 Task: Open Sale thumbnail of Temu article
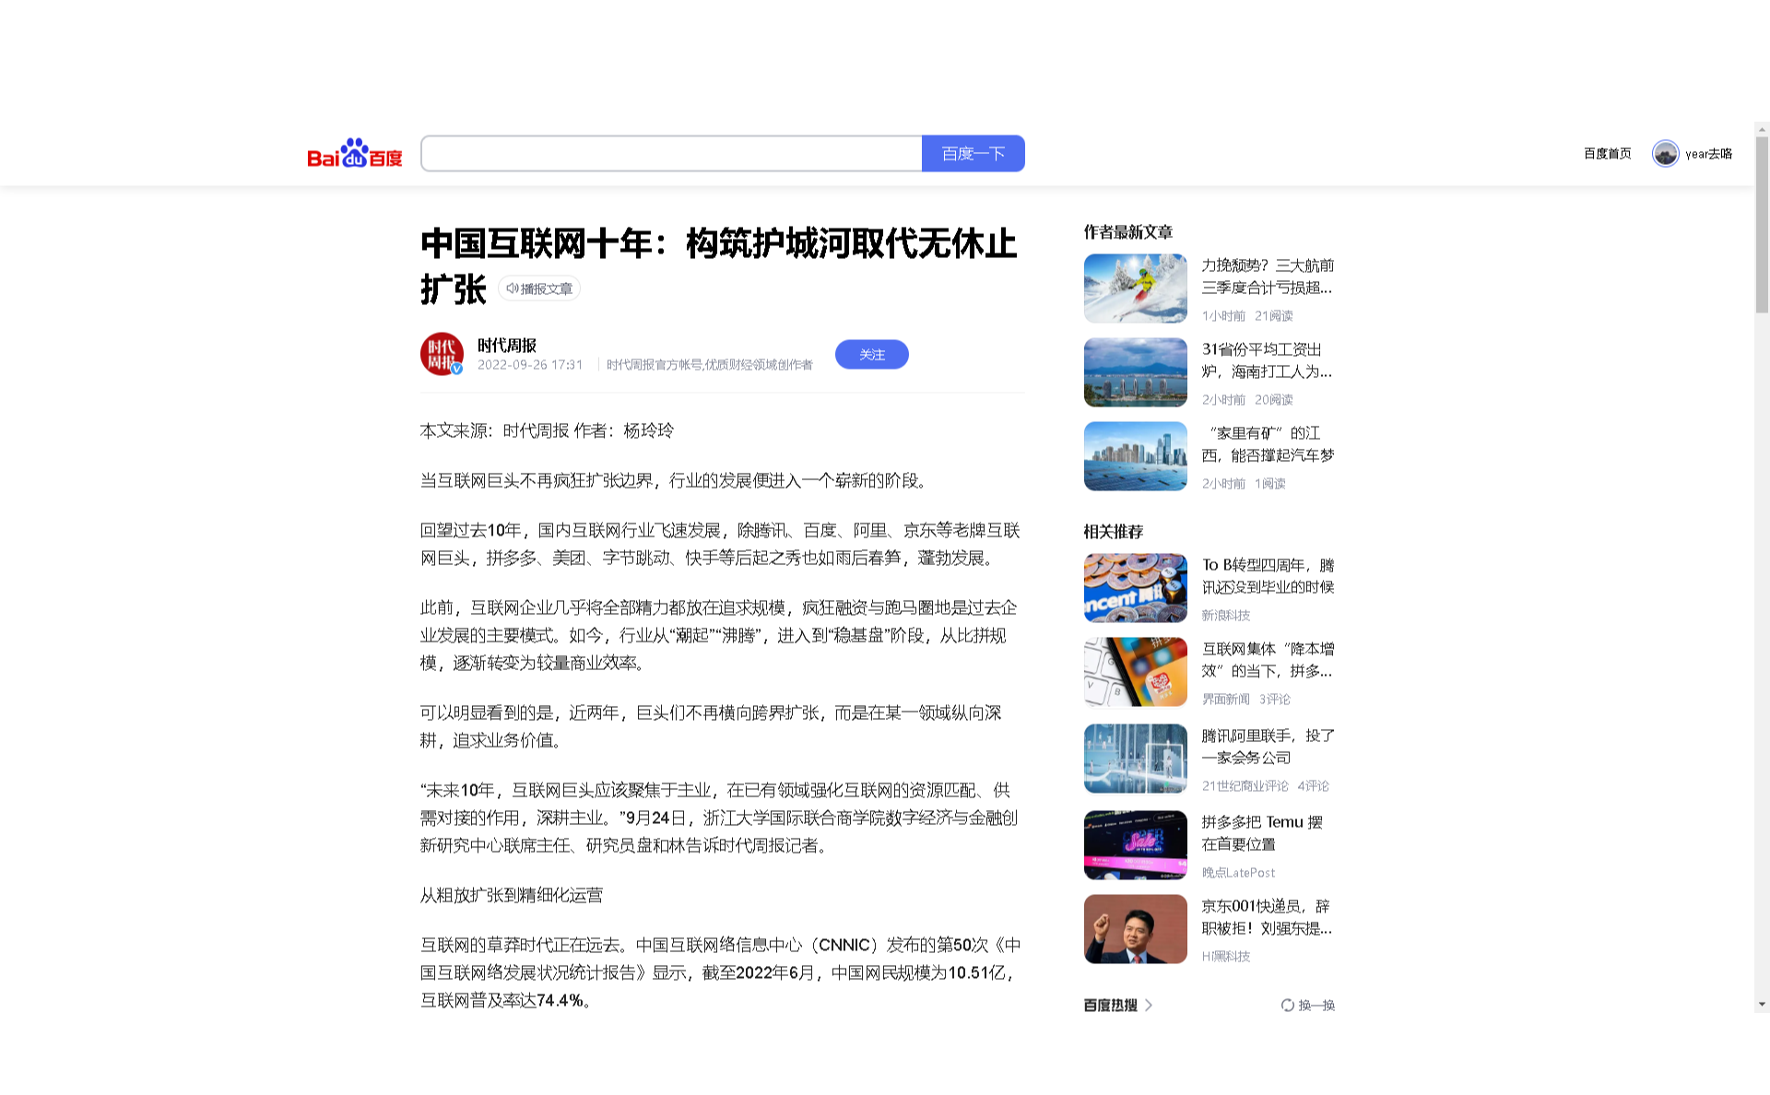[1135, 845]
